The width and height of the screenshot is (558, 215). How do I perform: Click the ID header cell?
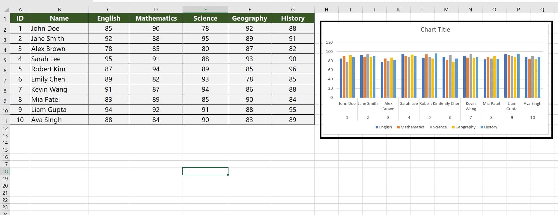click(20, 18)
